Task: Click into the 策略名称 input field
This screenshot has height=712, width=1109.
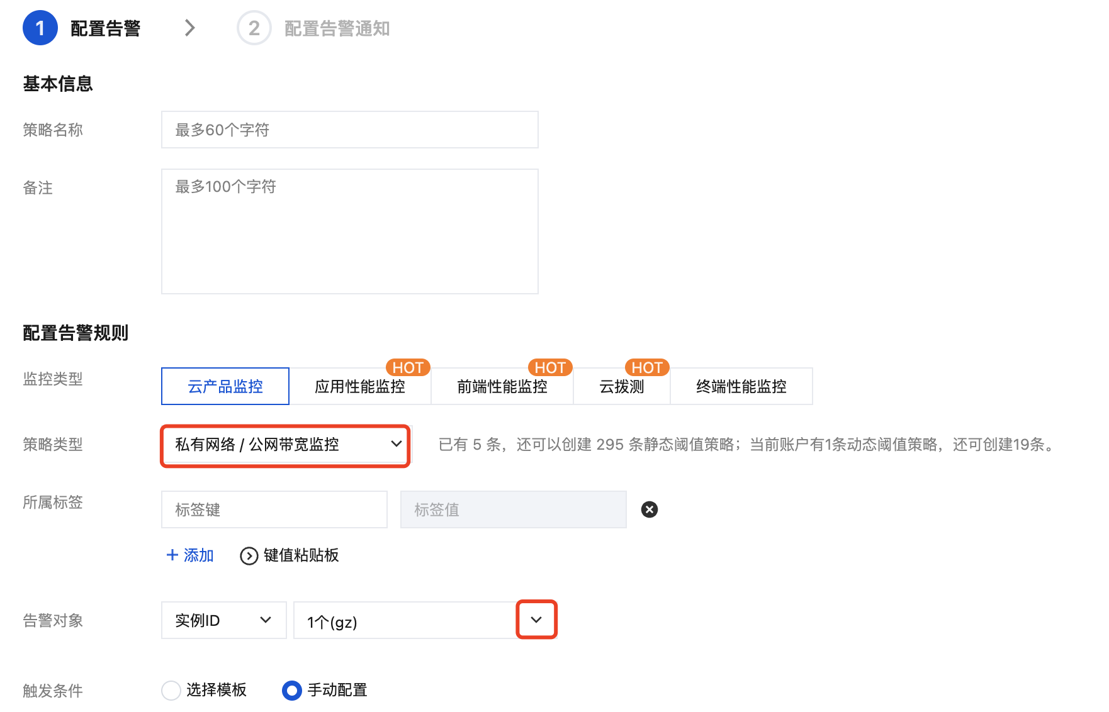Action: (350, 130)
